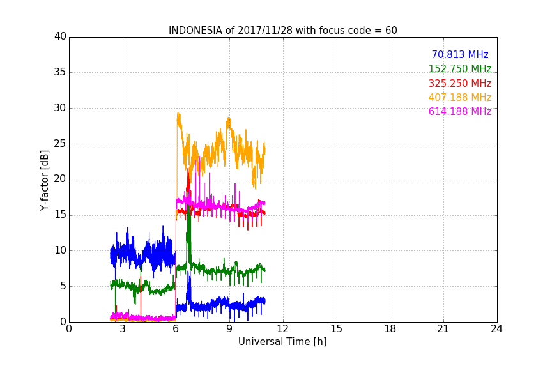The image size is (552, 368).
Task: Click the x-axis tick label 9
Action: point(229,329)
